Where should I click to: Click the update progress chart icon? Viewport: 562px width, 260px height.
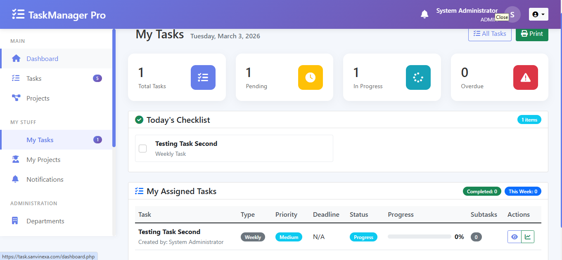point(528,237)
